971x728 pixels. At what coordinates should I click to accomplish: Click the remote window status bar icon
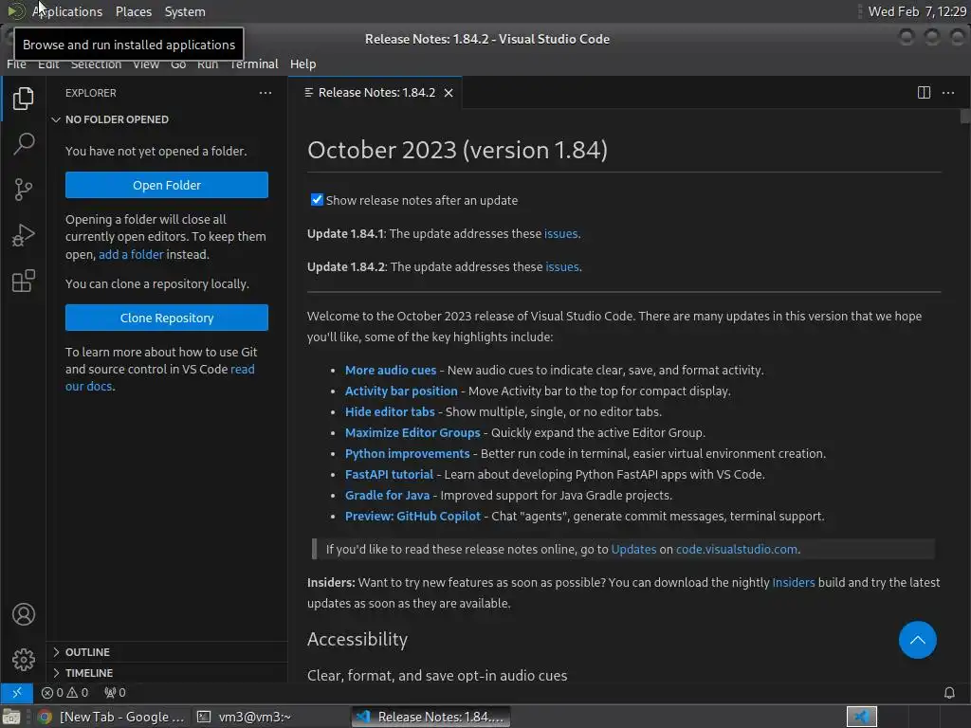[17, 692]
